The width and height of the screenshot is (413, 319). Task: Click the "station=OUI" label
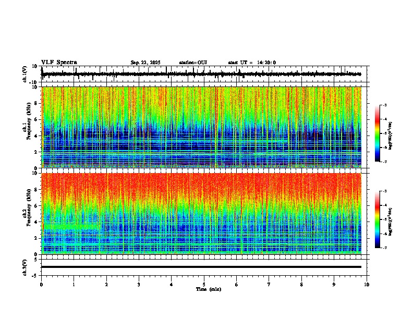click(193, 63)
